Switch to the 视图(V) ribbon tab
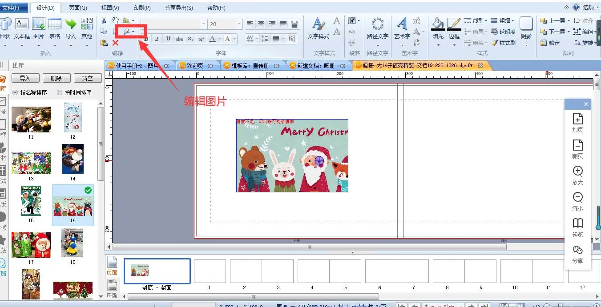Screen dimensions: 601x307 click(110, 8)
